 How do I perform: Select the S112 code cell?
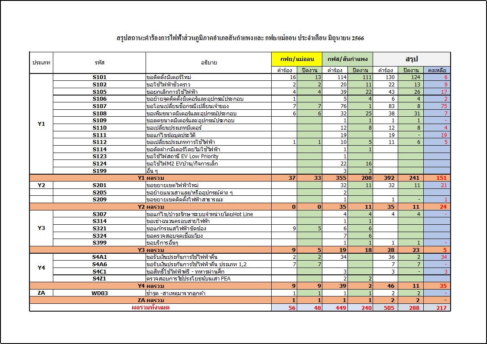click(99, 142)
